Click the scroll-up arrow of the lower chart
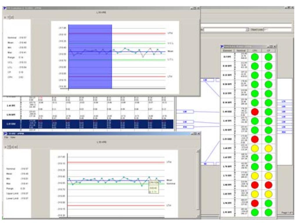This screenshot has width=296, height=223. pos(198,151)
